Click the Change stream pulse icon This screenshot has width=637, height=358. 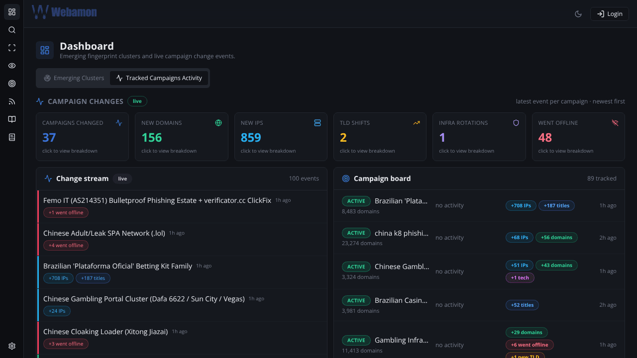[x=48, y=179]
